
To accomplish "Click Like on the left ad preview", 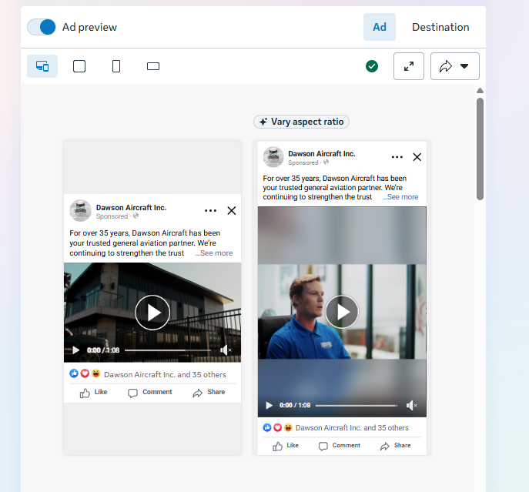I will pyautogui.click(x=93, y=393).
